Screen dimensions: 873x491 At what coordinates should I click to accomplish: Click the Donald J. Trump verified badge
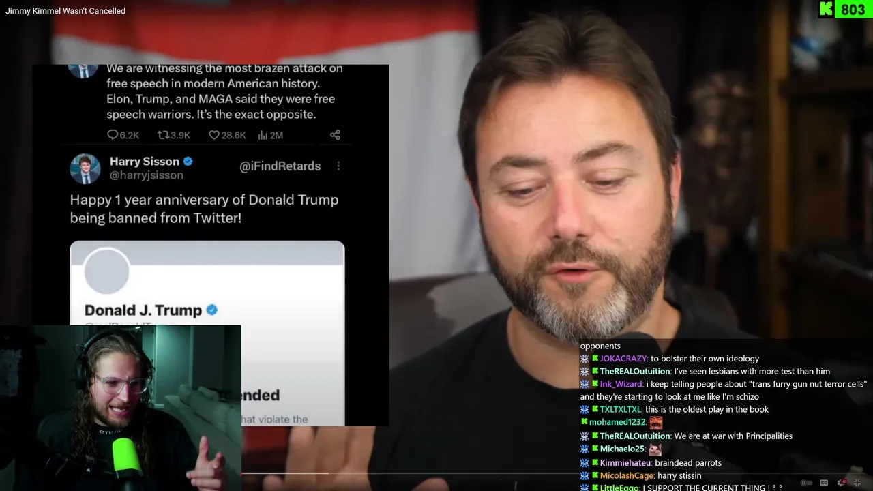(211, 310)
